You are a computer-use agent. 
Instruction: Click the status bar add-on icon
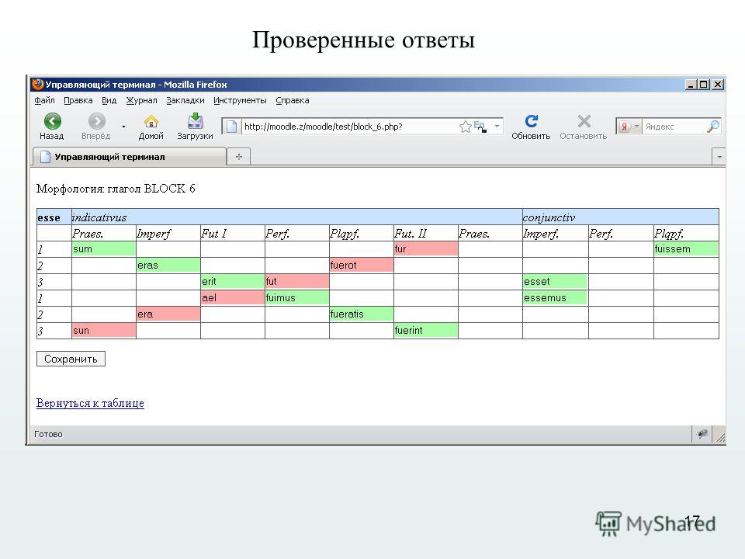coord(702,433)
